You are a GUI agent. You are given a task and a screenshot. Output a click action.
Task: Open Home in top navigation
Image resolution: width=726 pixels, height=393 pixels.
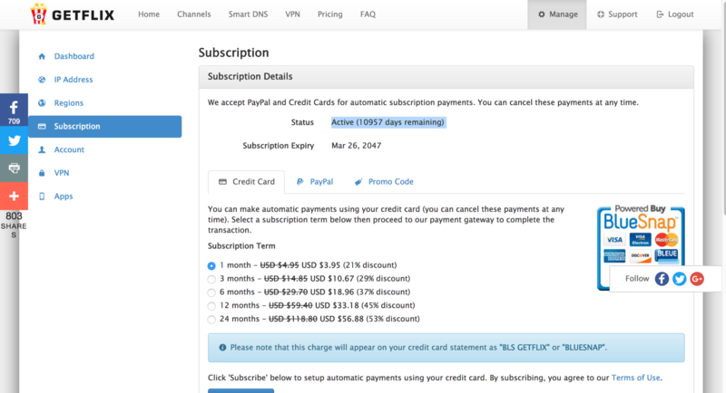pyautogui.click(x=149, y=14)
